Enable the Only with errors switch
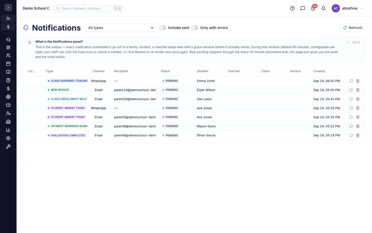 (x=195, y=28)
